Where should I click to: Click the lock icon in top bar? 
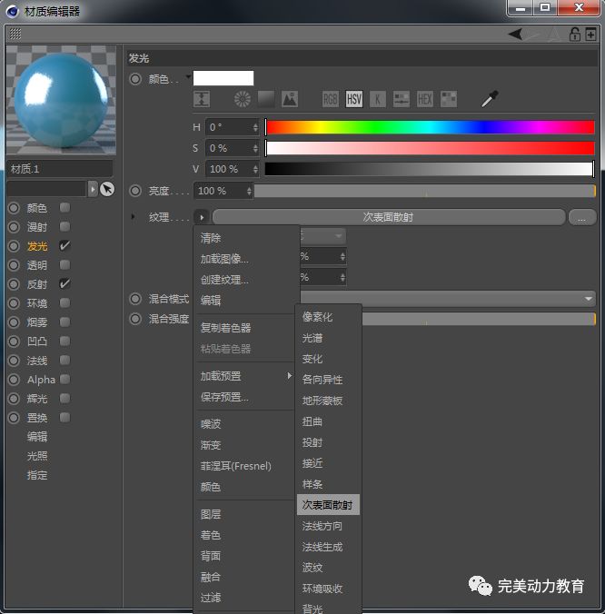coord(574,35)
